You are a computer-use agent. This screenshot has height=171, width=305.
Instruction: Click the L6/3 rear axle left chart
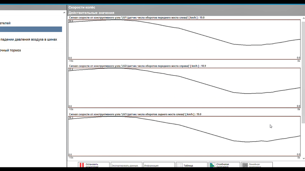(x=184, y=136)
